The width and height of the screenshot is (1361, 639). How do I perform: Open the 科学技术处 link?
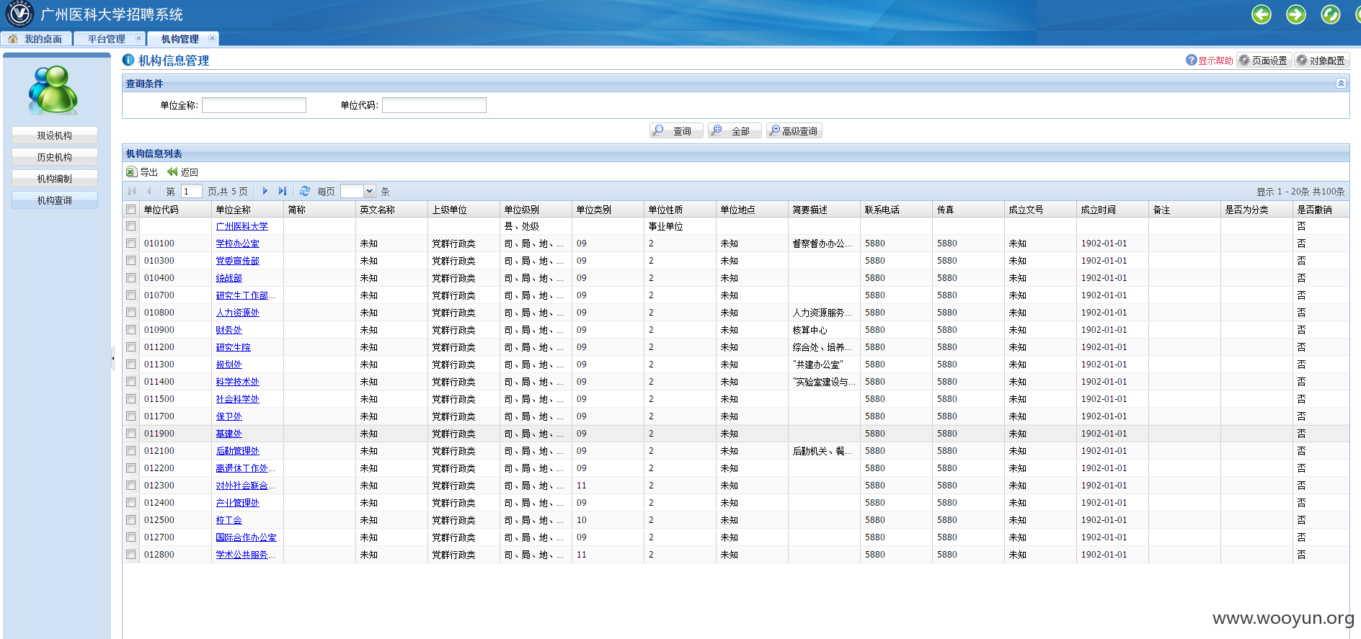pos(237,382)
